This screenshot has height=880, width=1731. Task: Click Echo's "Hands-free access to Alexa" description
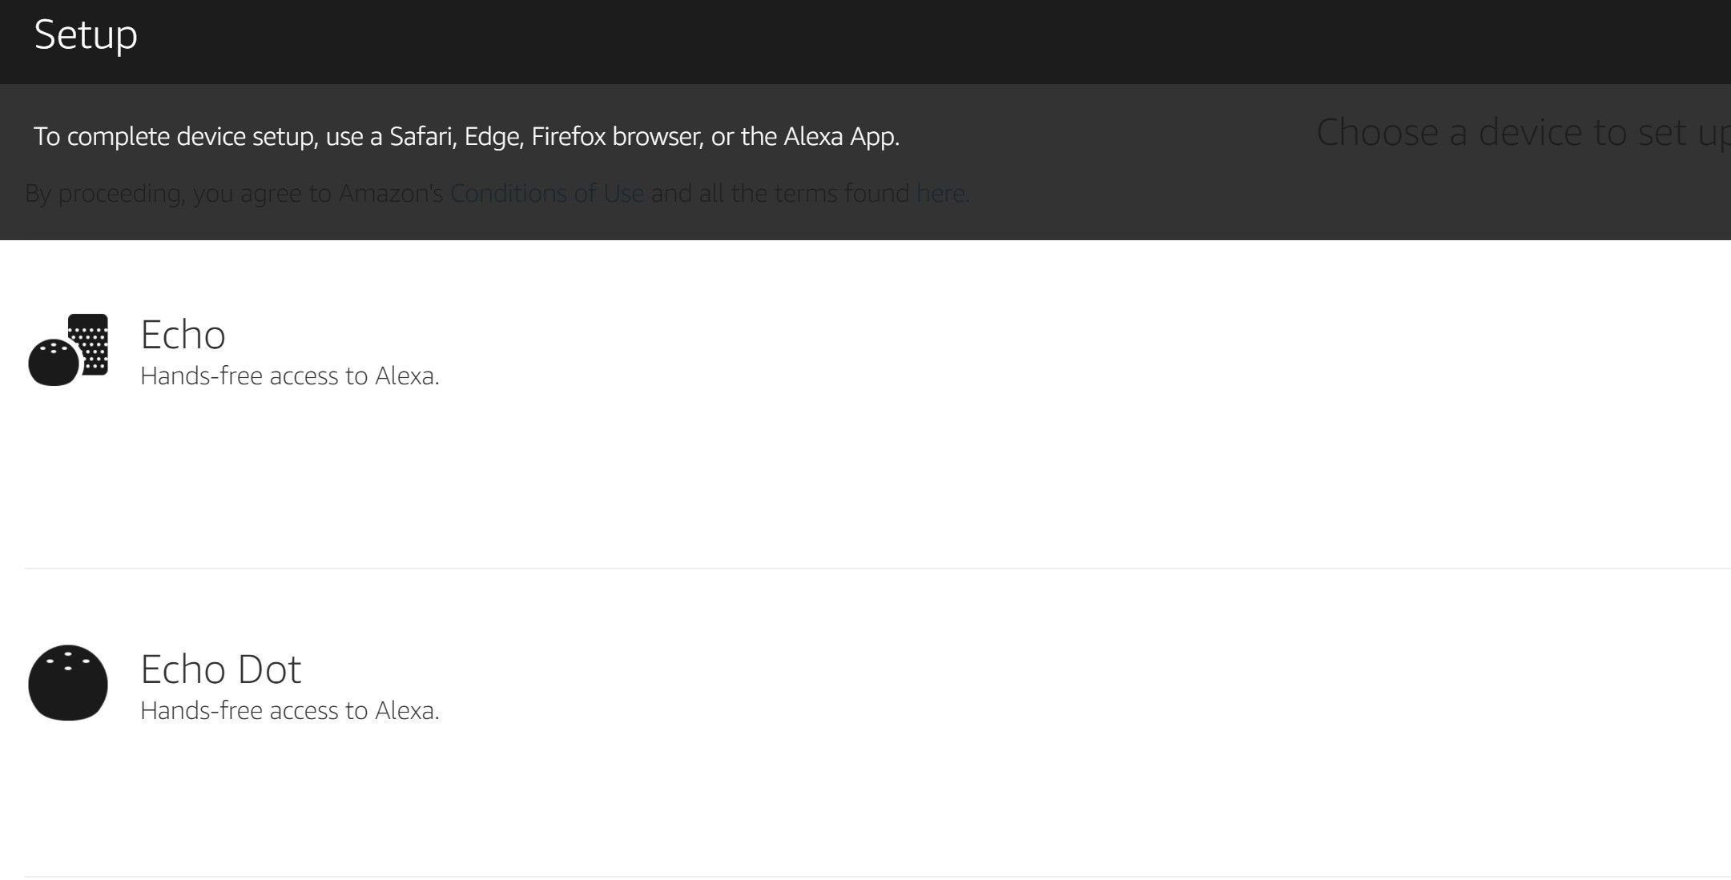click(x=289, y=376)
